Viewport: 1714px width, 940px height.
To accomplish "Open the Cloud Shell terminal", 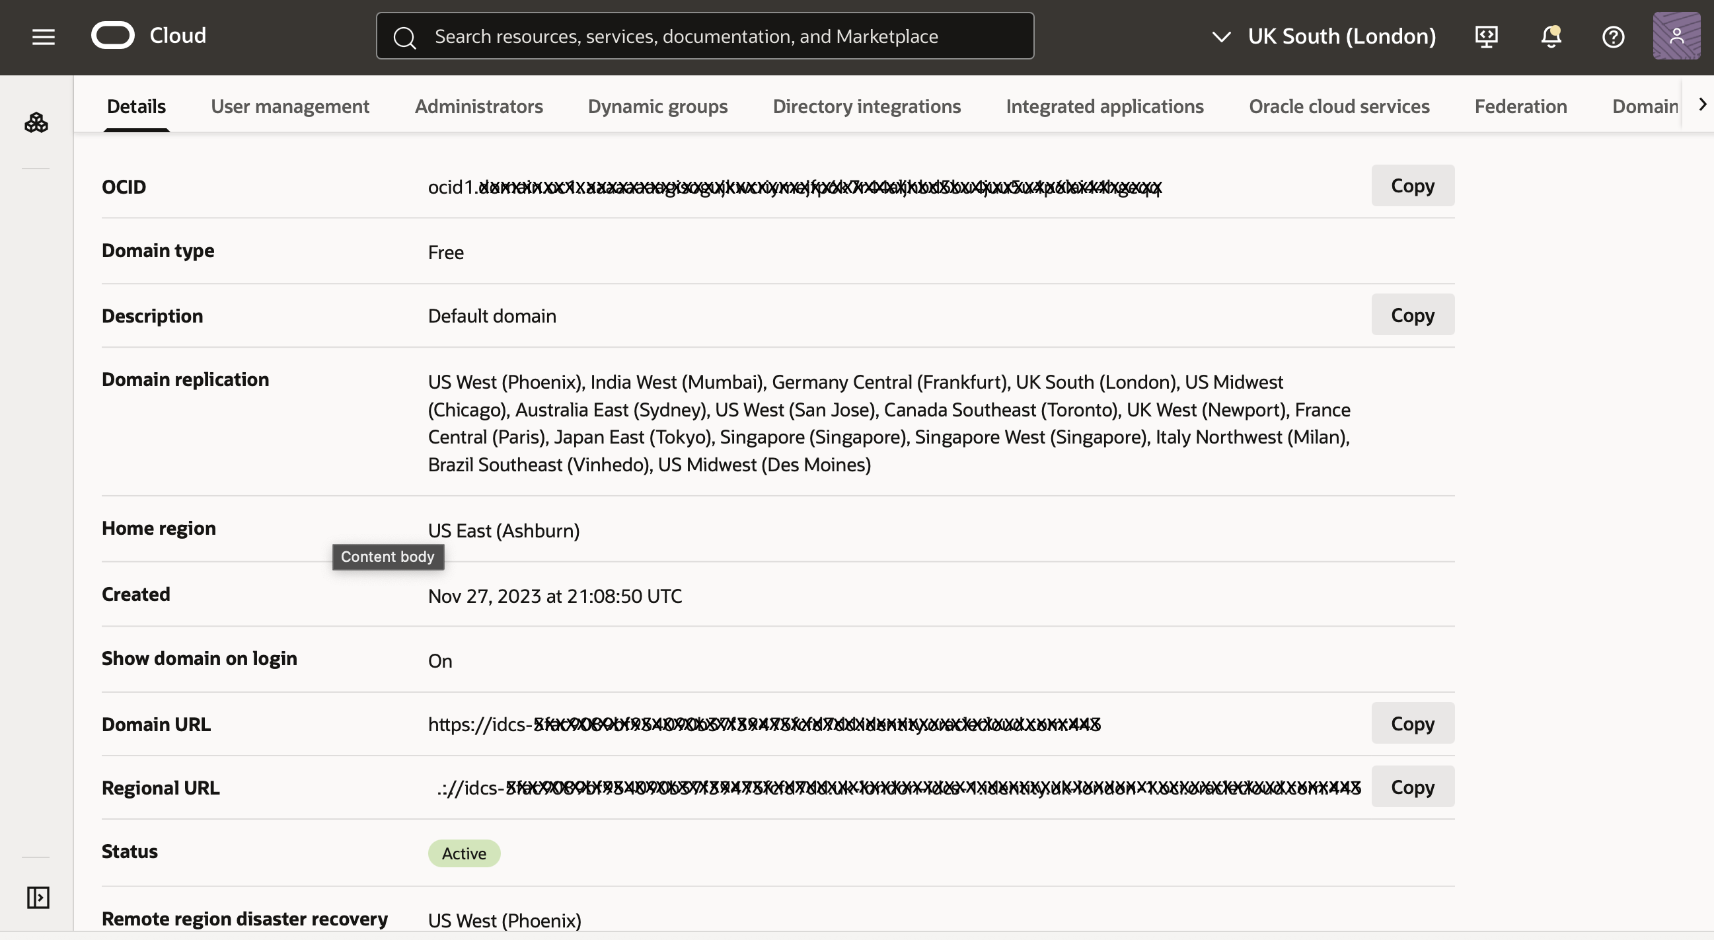I will pyautogui.click(x=1486, y=36).
